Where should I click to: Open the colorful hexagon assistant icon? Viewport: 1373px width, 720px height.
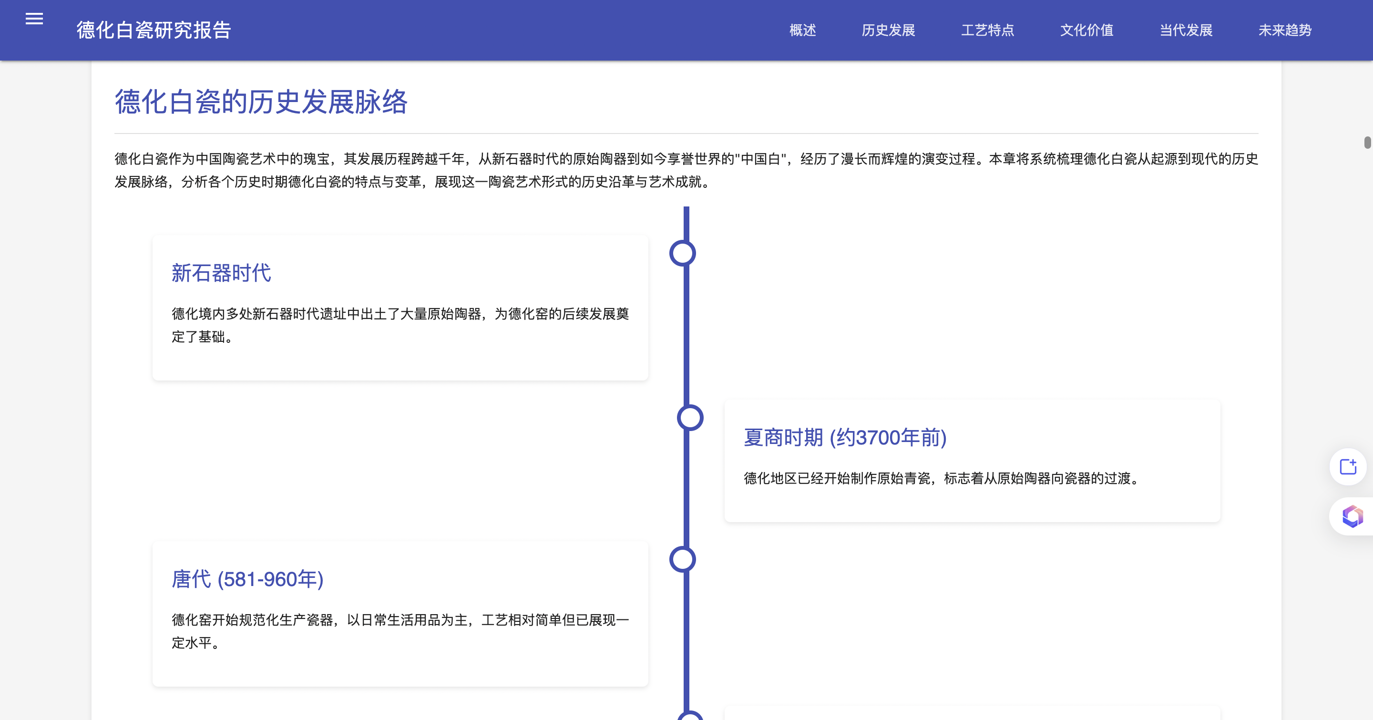(1352, 516)
